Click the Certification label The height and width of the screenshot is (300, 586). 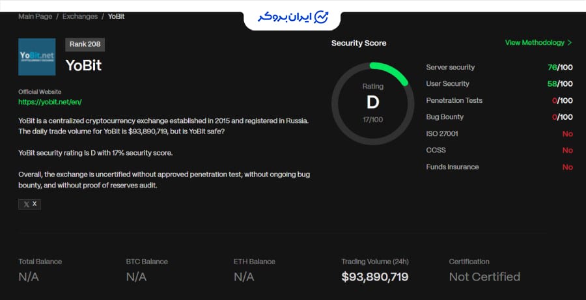pyautogui.click(x=469, y=262)
